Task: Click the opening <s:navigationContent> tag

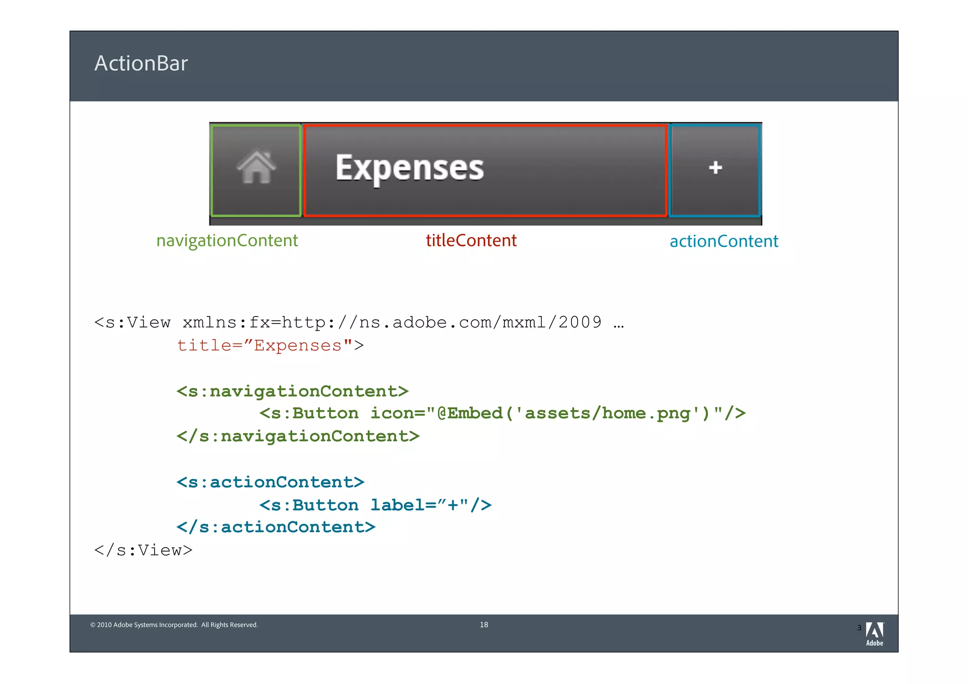Action: (293, 391)
